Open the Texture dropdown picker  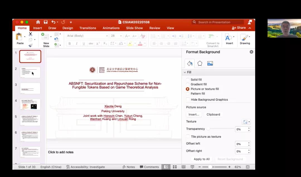click(x=246, y=122)
